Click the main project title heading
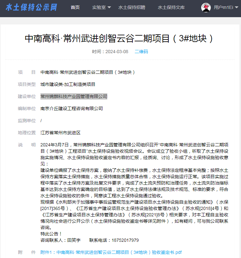This screenshot has width=241, height=258. pyautogui.click(x=119, y=38)
